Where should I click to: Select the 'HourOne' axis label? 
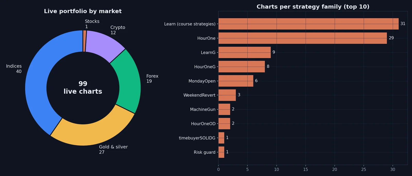(206, 38)
